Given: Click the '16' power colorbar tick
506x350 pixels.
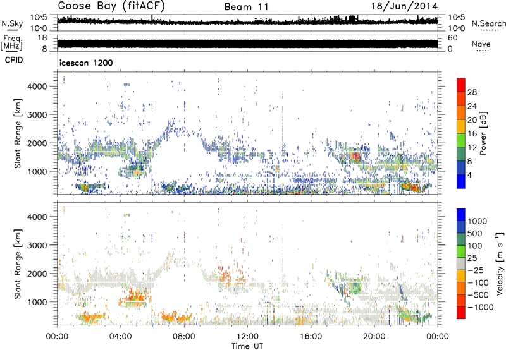Looking at the screenshot, I should 472,134.
